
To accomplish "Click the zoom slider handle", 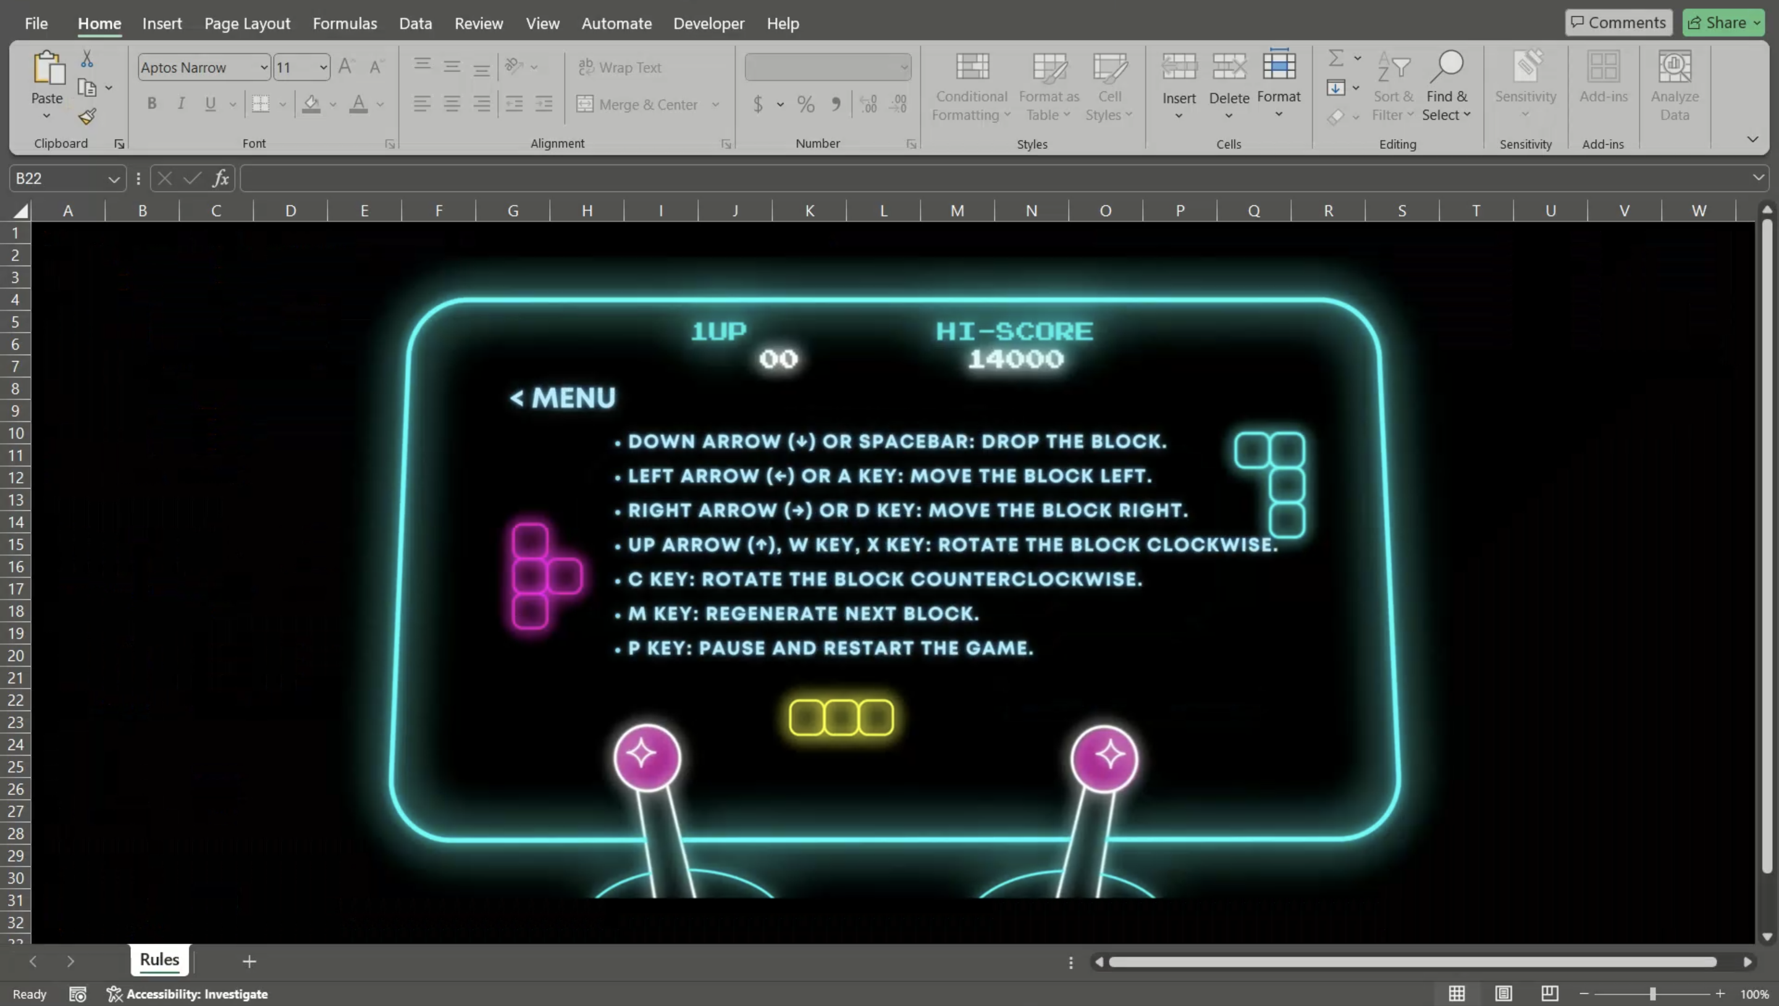I will pos(1652,994).
